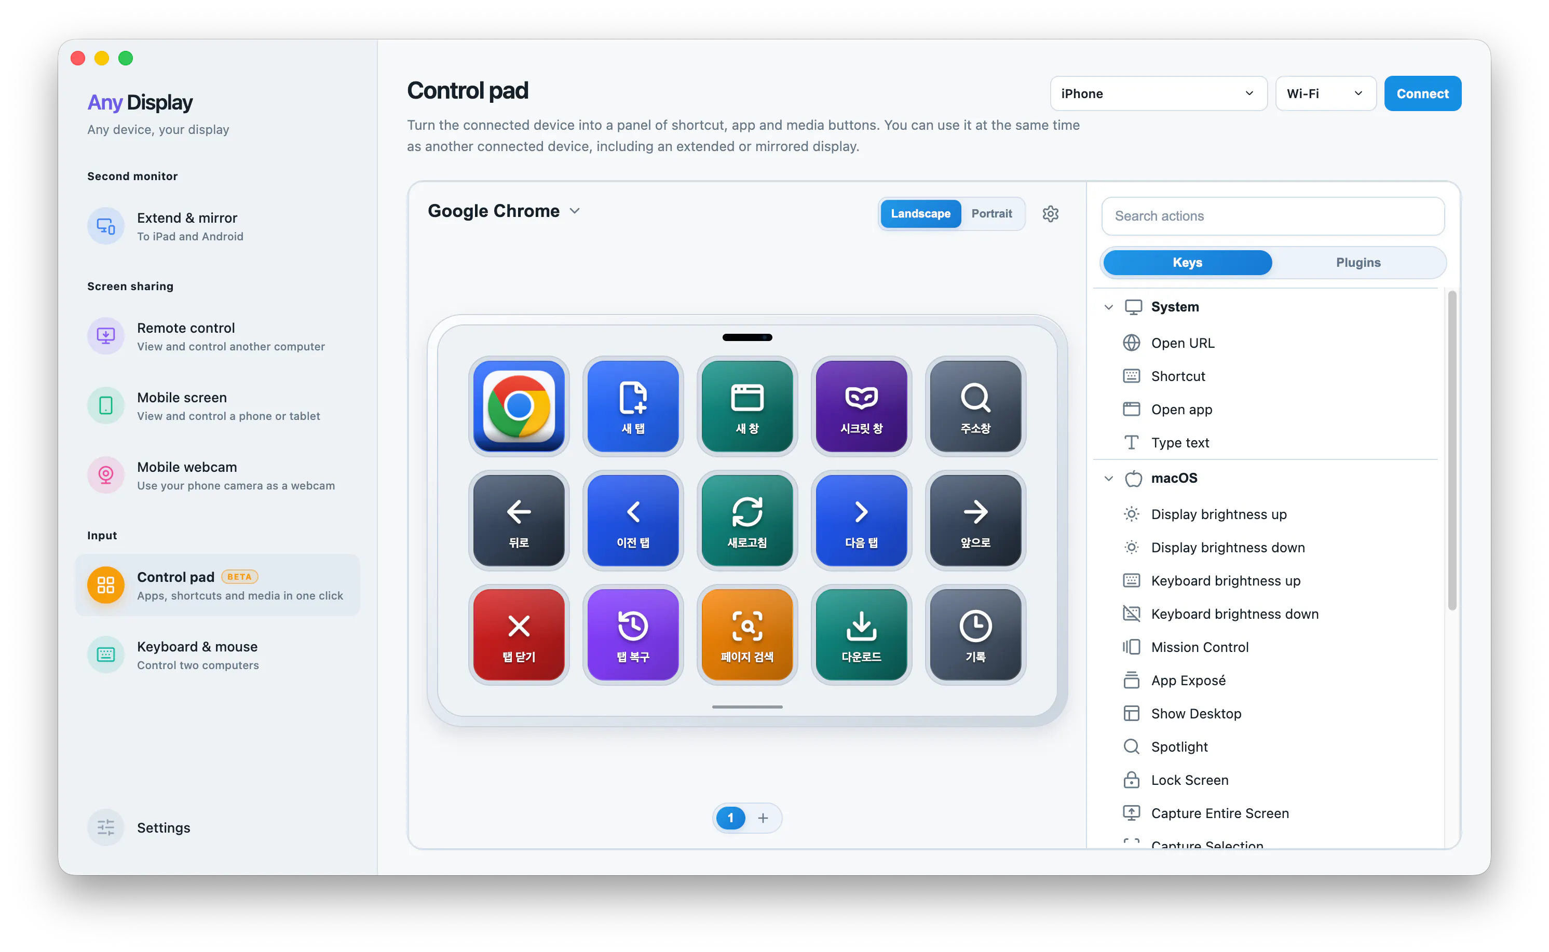This screenshot has height=952, width=1549.
Task: Select the Shortcut action
Action: click(x=1266, y=376)
